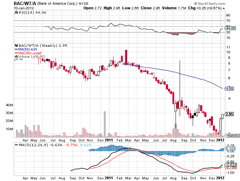Image resolution: width=240 pixels, height=181 pixels.
Task: Click the tall December 2010 volume bar
Action: coord(105,124)
